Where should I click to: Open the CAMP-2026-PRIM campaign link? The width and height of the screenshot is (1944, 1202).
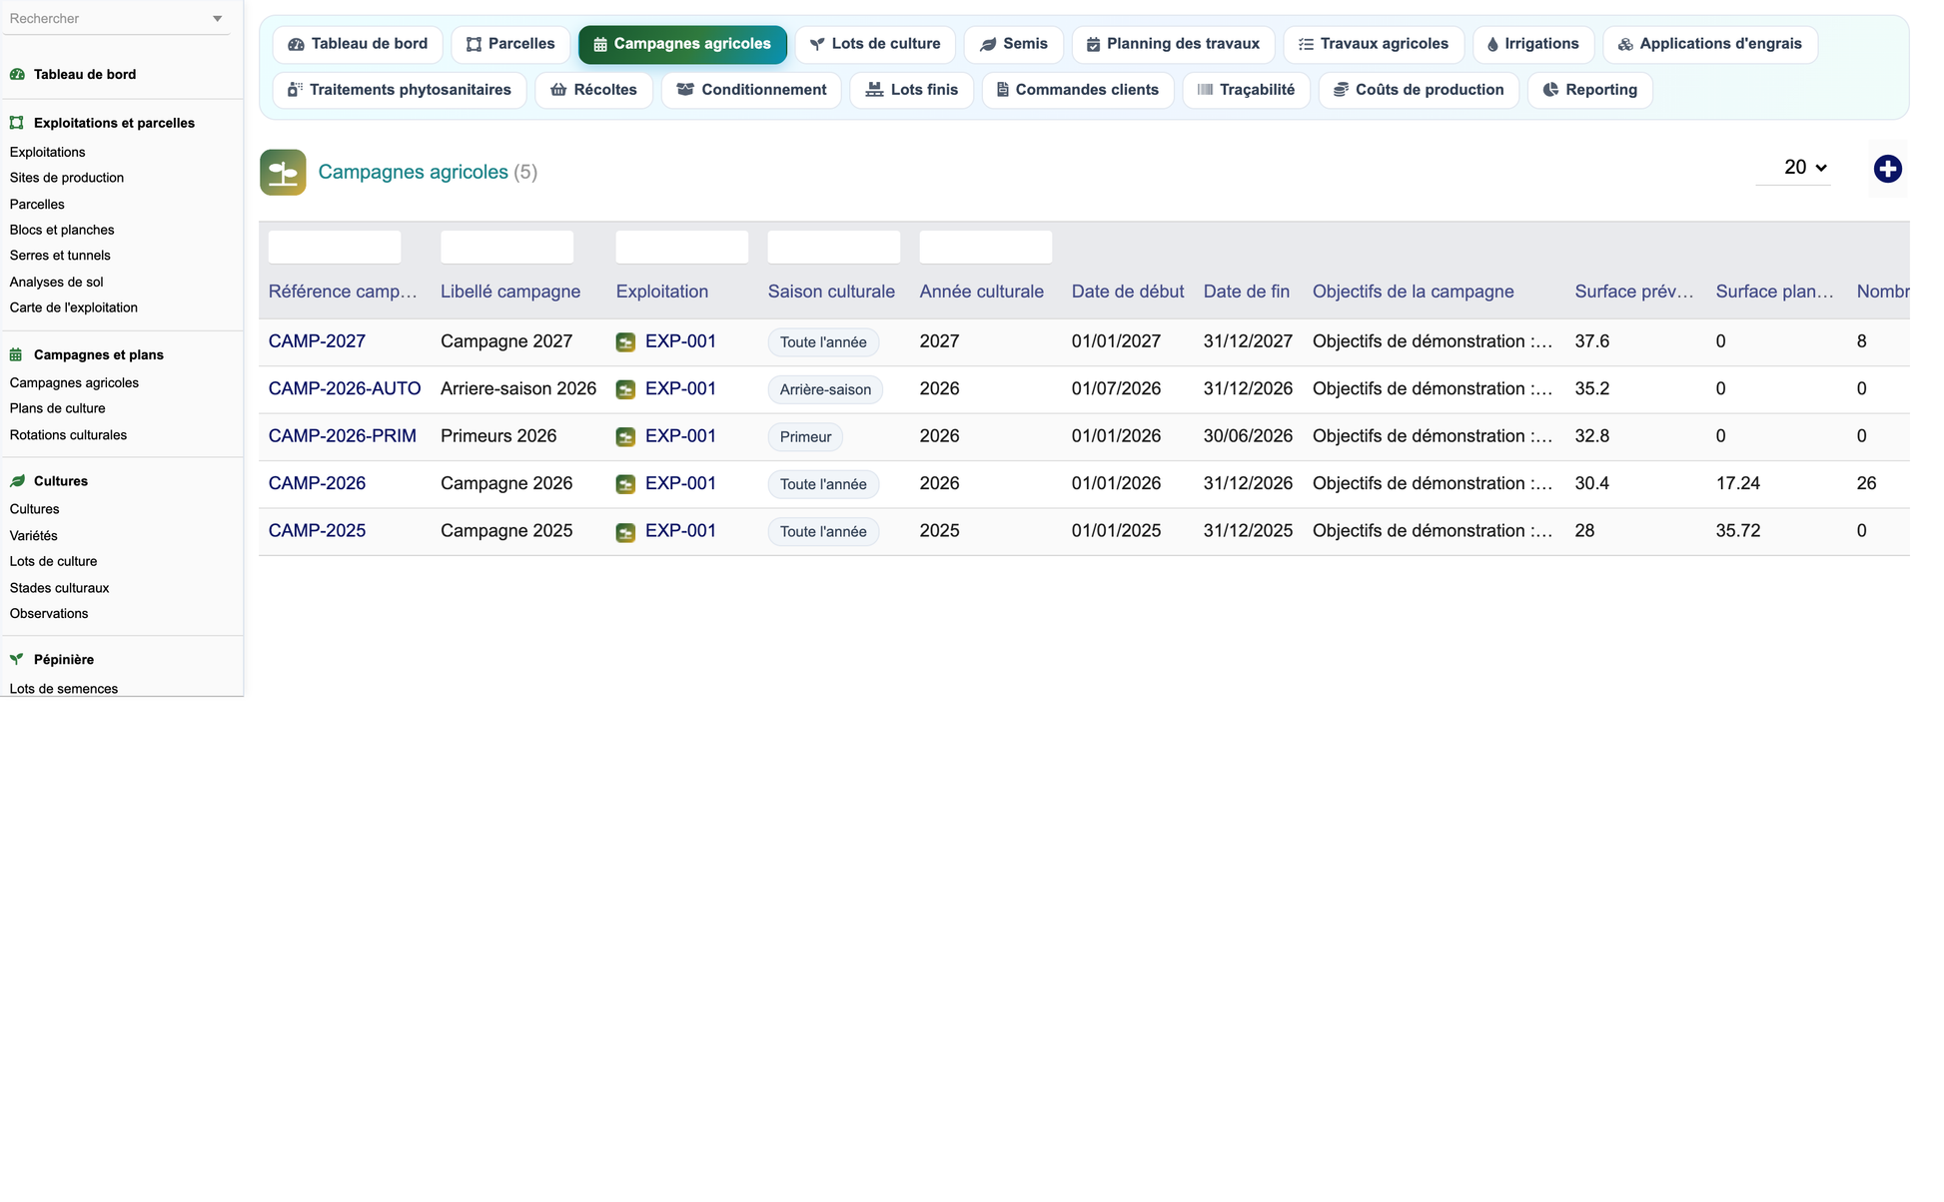[x=343, y=436]
